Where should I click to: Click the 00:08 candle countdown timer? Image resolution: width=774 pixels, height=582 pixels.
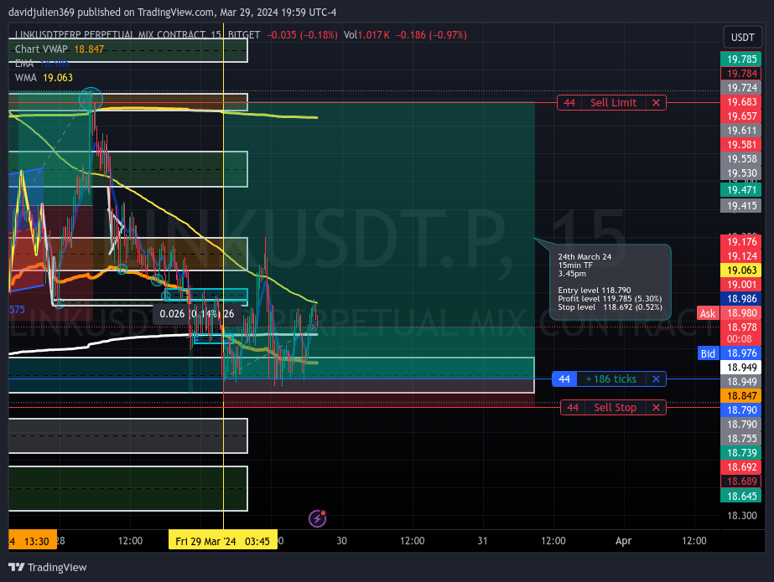tap(740, 339)
